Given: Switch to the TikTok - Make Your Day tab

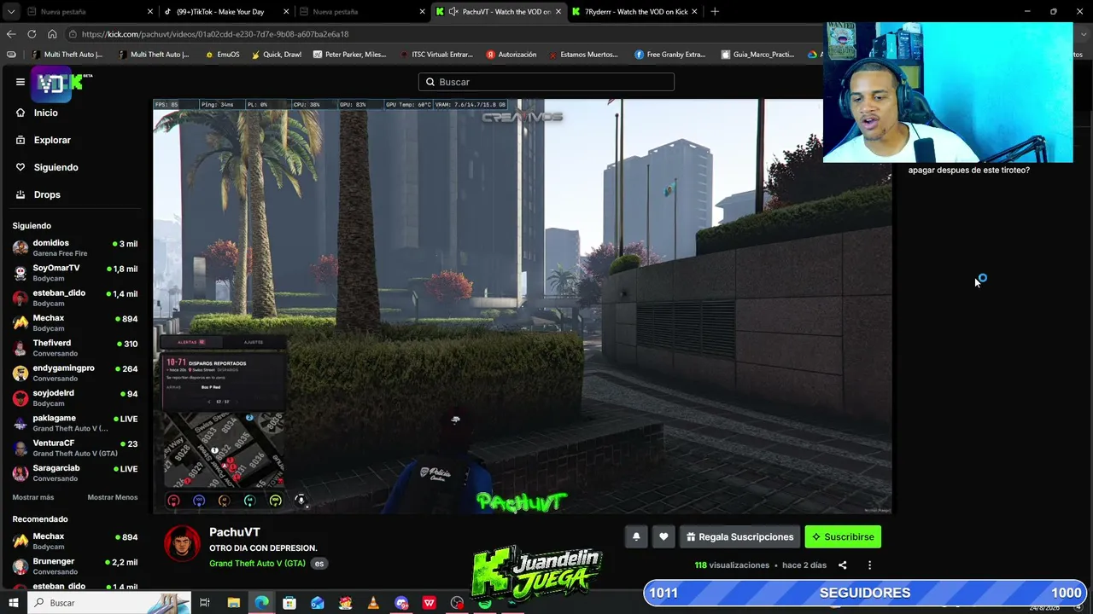Looking at the screenshot, I should (x=225, y=12).
